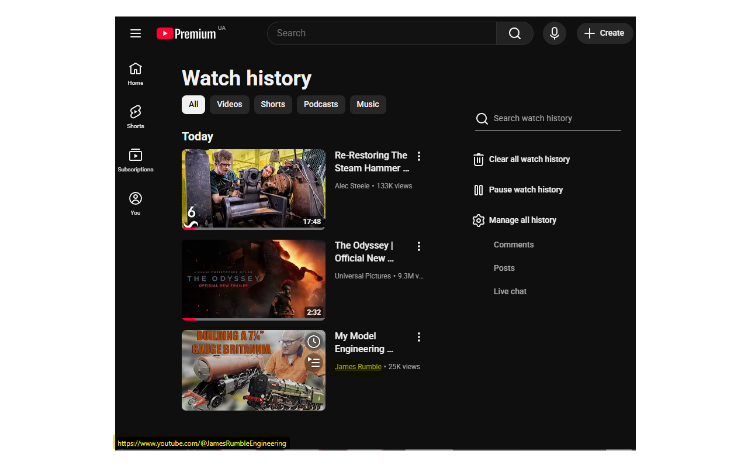
Task: Click the Watch history heading
Action: point(247,78)
